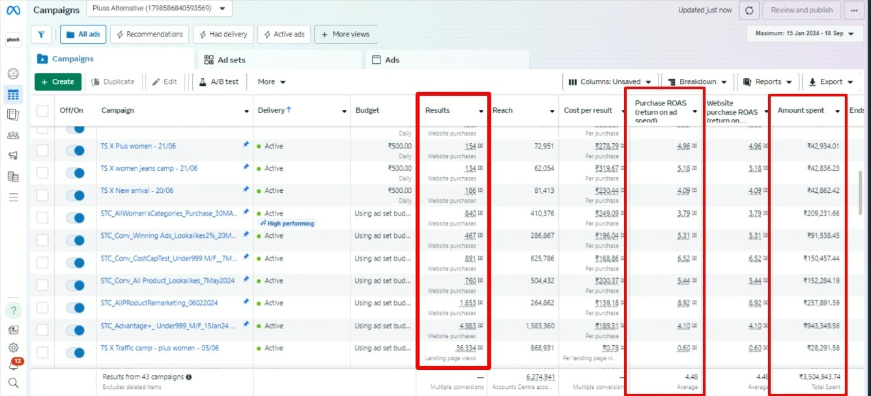Expand the Columns: Unsaved dropdown
The image size is (871, 396).
(610, 82)
